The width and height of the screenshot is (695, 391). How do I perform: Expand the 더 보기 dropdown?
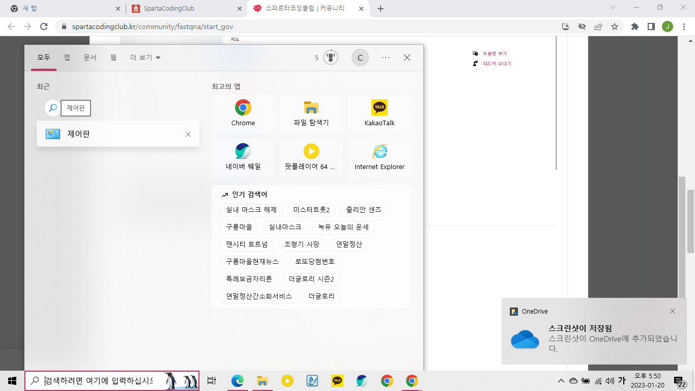point(146,58)
